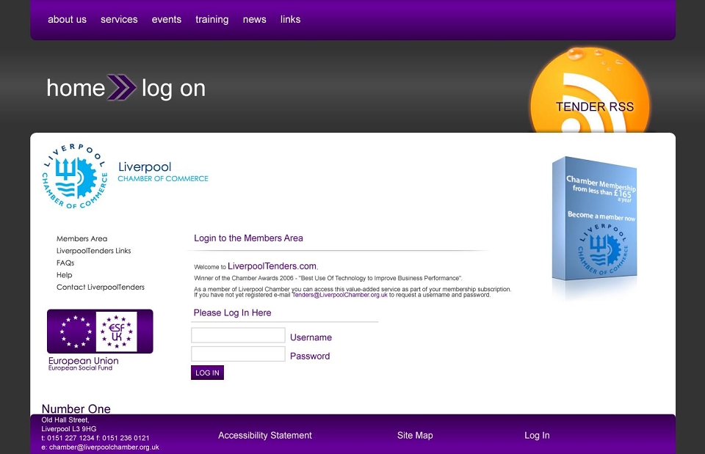This screenshot has width=705, height=454.
Task: Click the log on breadcrumb heading
Action: [173, 89]
